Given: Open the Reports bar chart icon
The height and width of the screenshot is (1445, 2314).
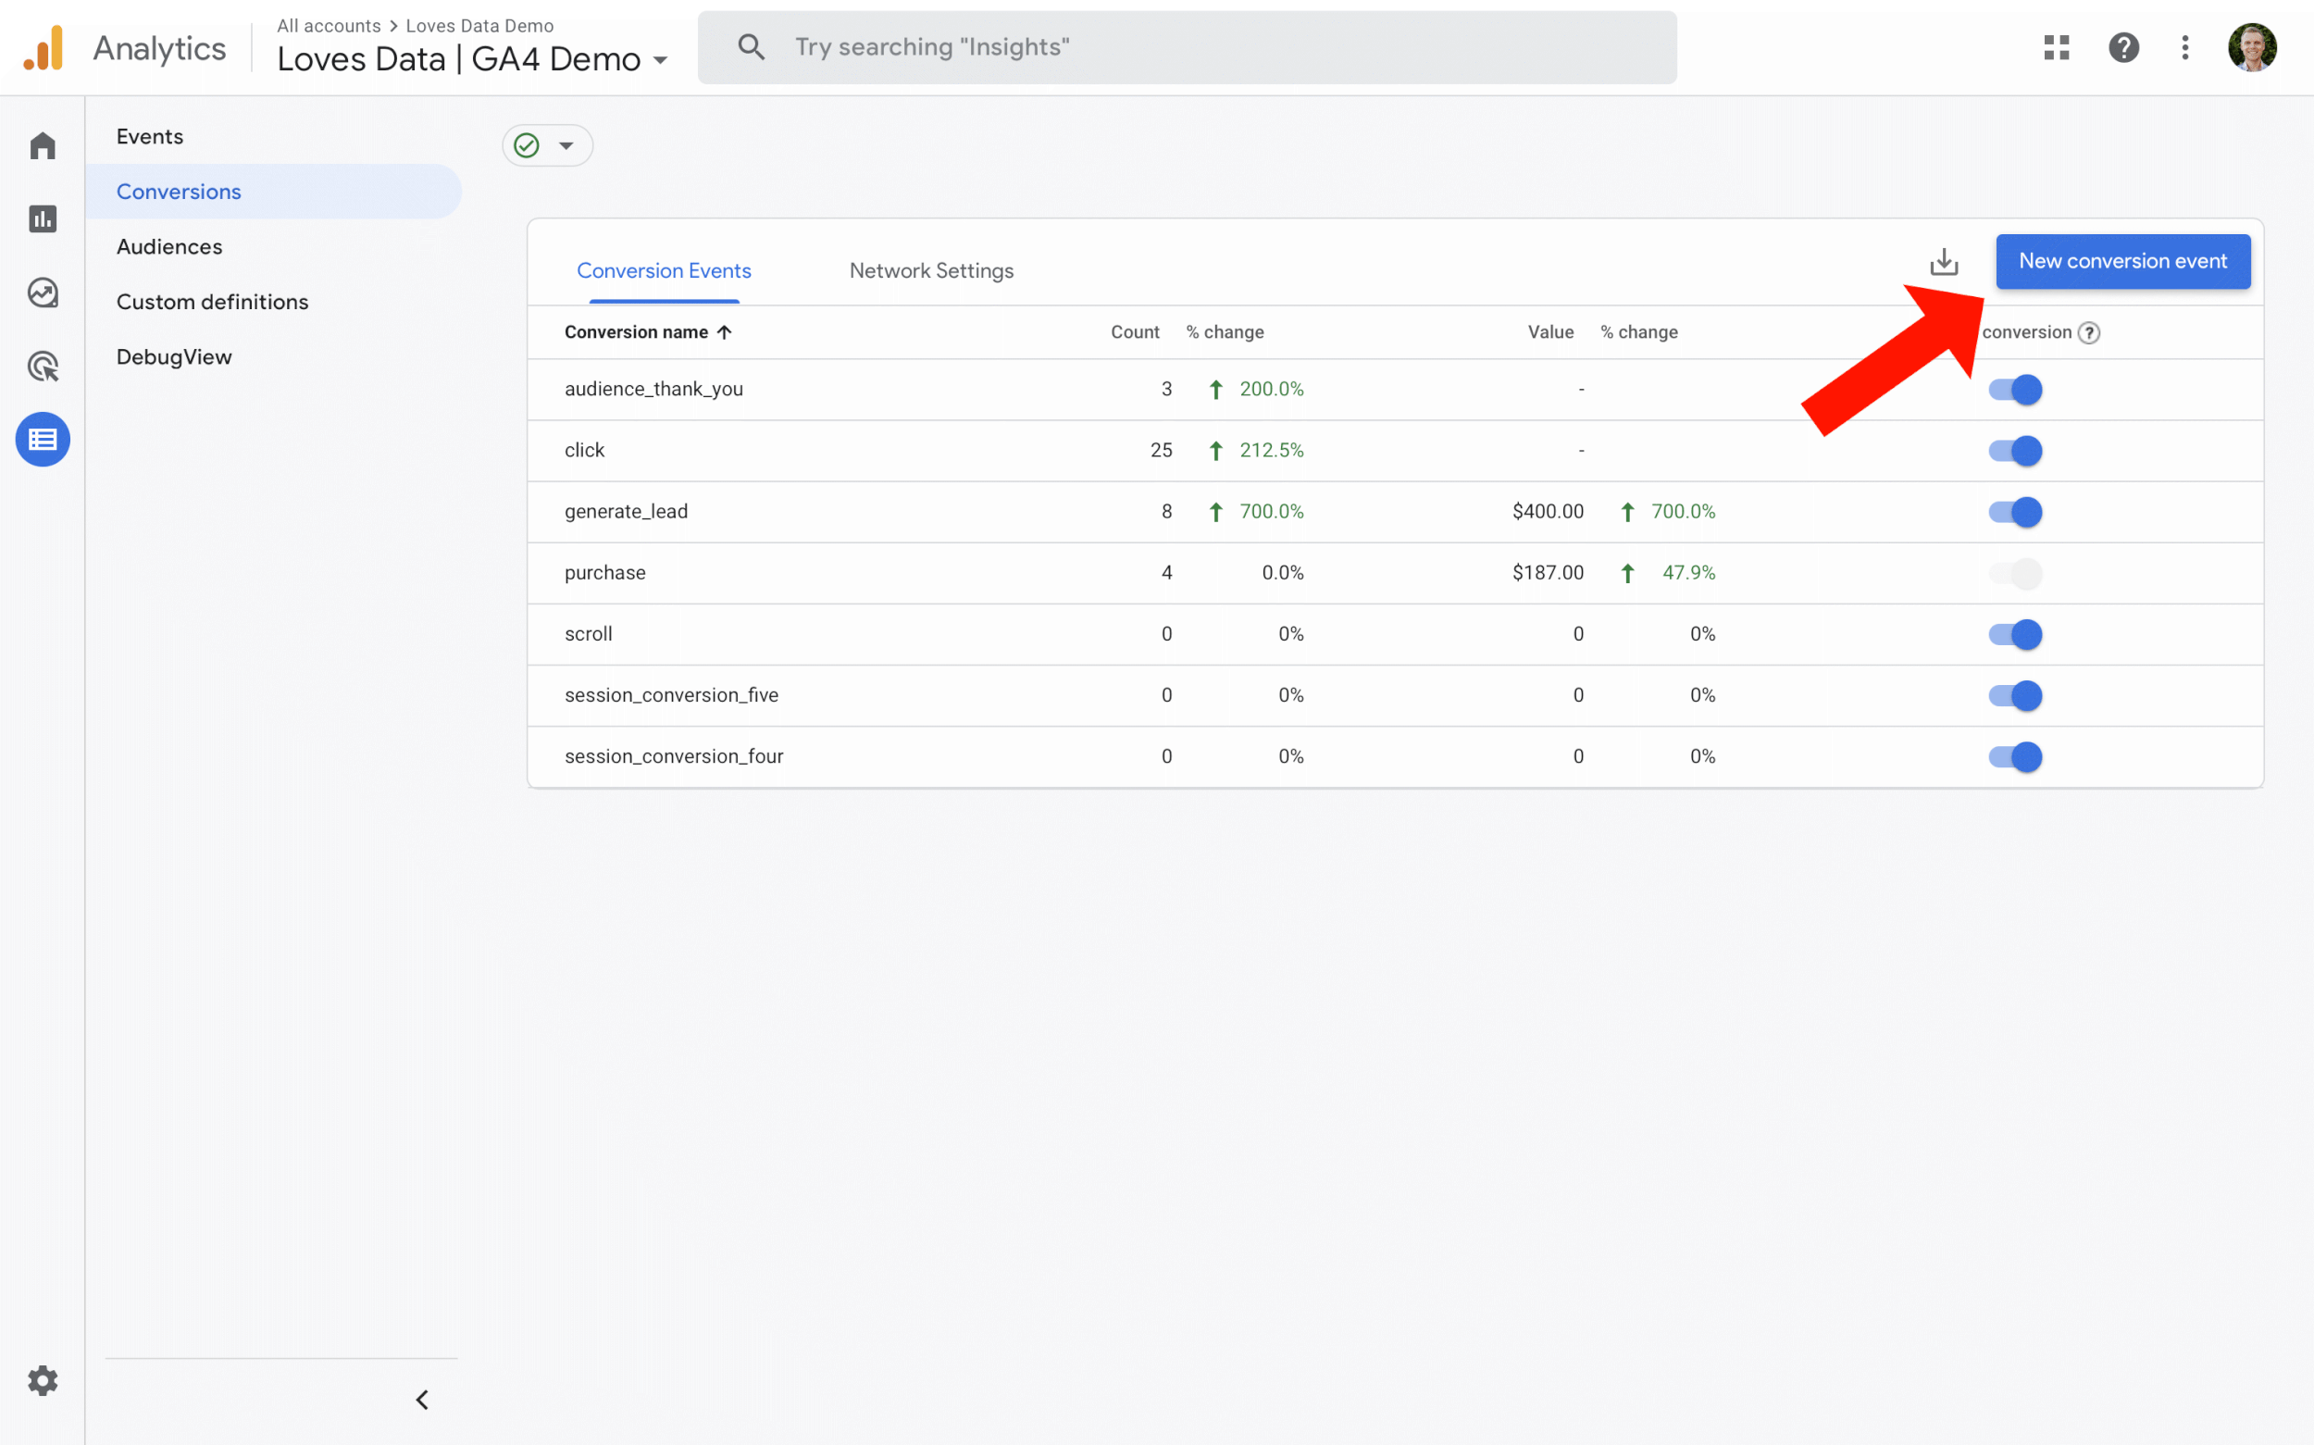Looking at the screenshot, I should point(42,218).
